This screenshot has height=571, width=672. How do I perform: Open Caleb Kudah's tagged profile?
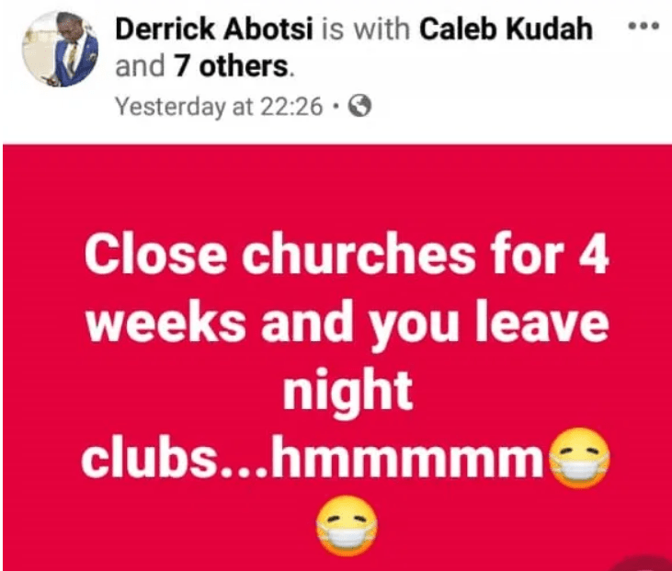[x=506, y=29]
